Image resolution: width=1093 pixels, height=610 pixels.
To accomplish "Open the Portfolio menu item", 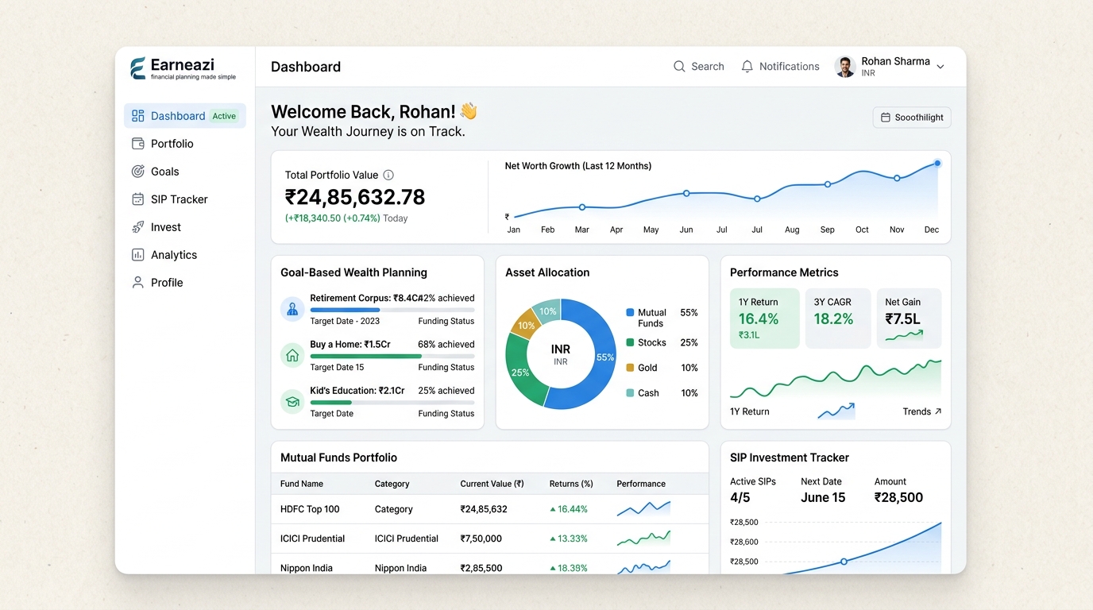I will tap(185, 144).
